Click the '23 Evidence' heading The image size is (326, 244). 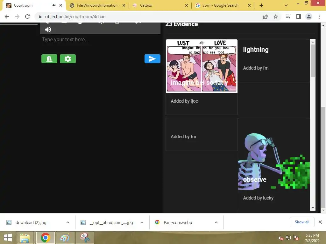tap(181, 24)
